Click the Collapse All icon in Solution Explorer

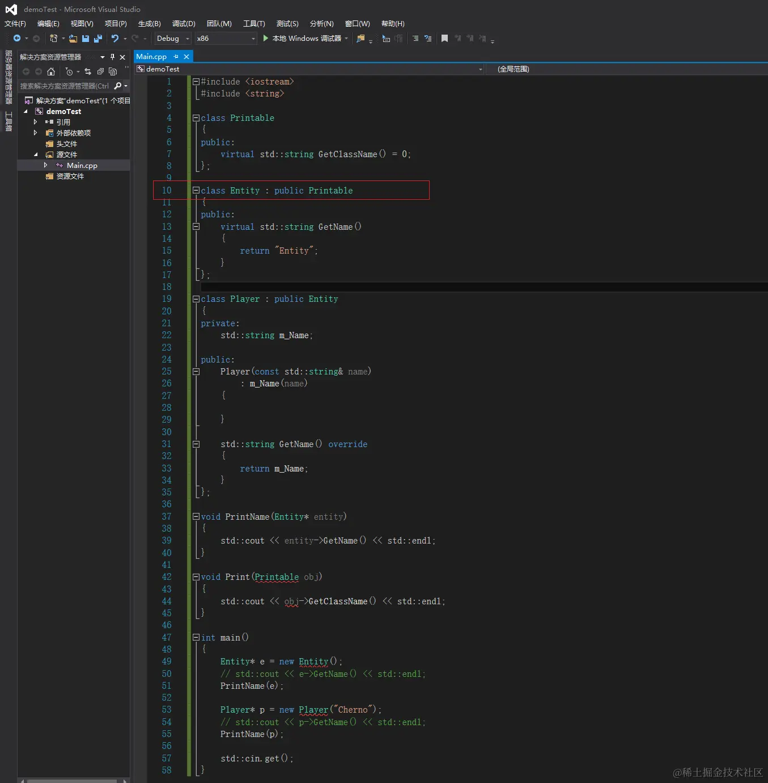click(x=100, y=71)
